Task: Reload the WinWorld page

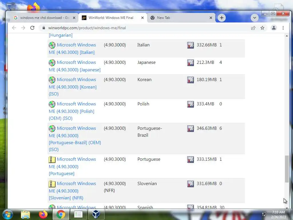Action: 32,28
